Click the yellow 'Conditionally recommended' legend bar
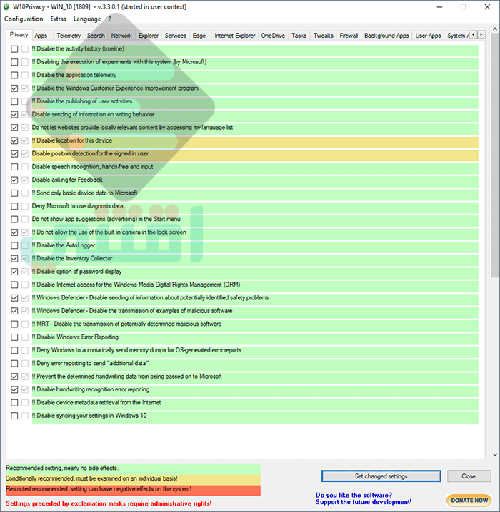Image resolution: width=500 pixels, height=512 pixels. point(133,479)
